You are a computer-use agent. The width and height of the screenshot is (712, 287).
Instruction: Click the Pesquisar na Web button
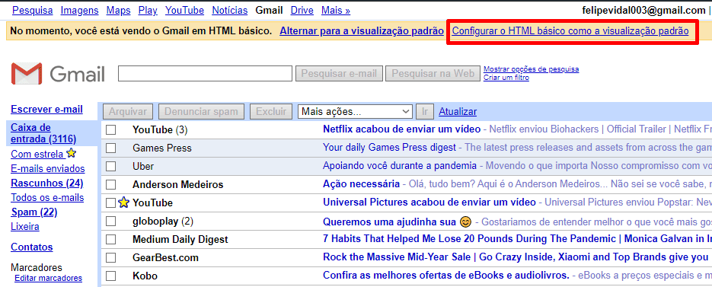[433, 74]
